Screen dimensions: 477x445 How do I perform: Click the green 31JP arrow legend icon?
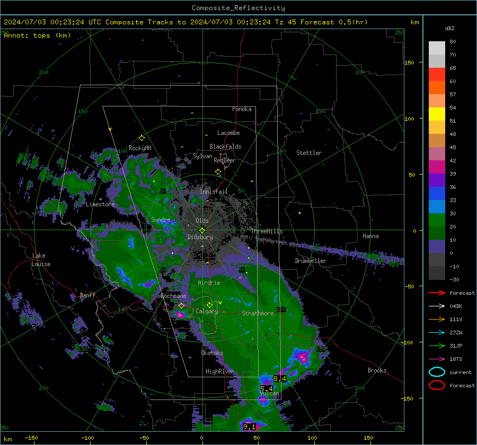[437, 346]
